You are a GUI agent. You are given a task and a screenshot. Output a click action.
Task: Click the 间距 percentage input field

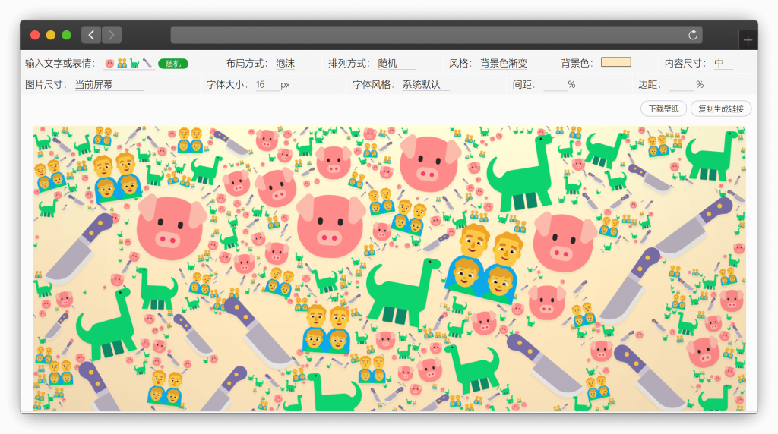pos(555,85)
